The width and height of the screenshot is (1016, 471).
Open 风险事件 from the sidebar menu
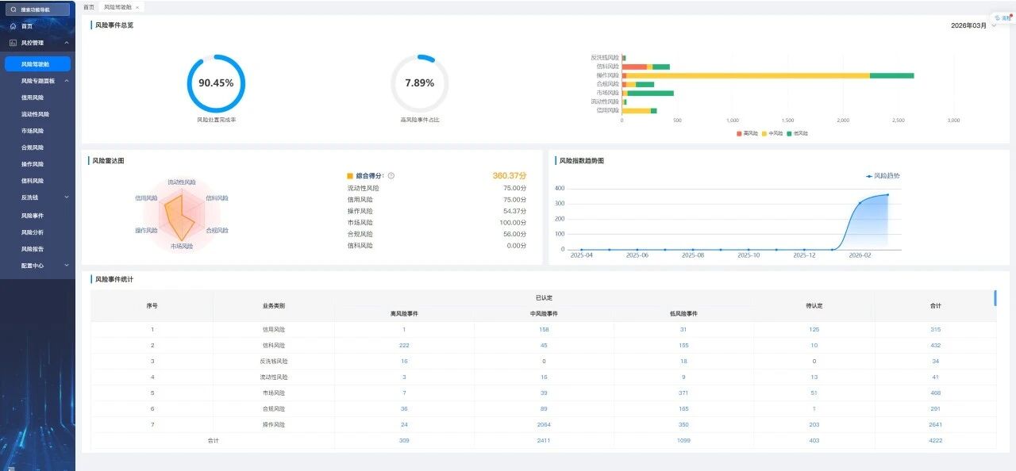pos(33,215)
